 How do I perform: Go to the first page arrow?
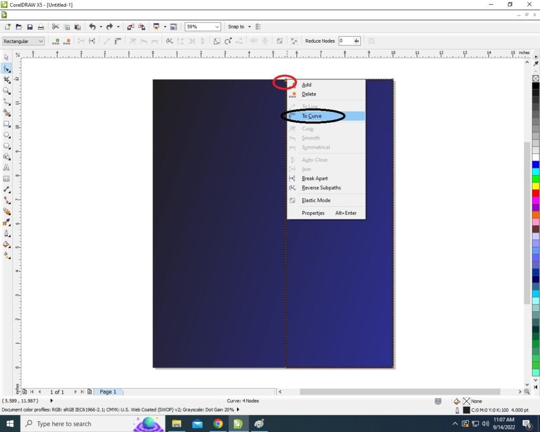tap(32, 392)
